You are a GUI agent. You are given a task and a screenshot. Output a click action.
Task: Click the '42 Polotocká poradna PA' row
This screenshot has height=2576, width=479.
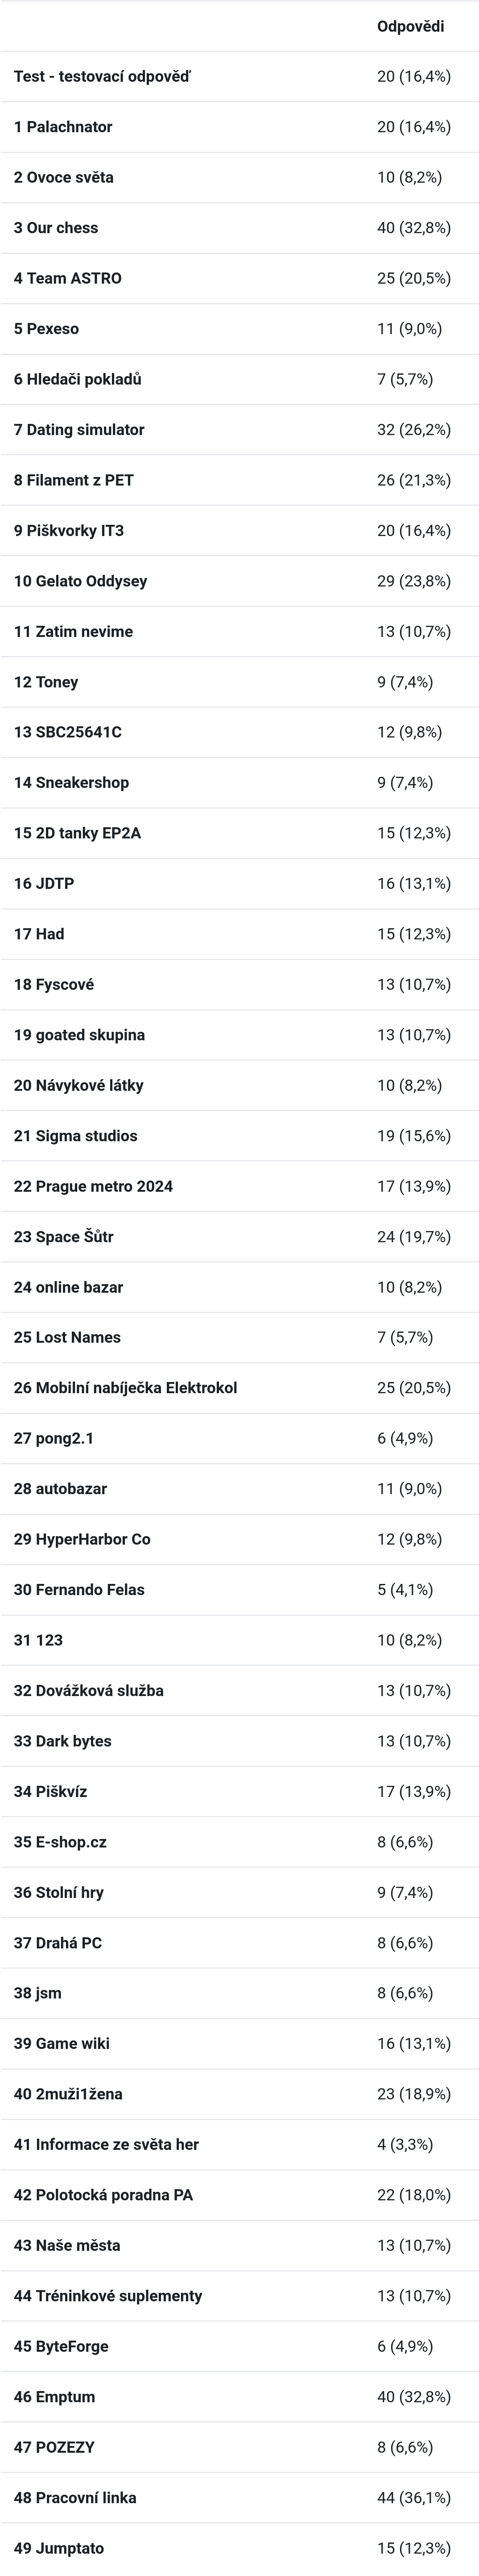[239, 2194]
